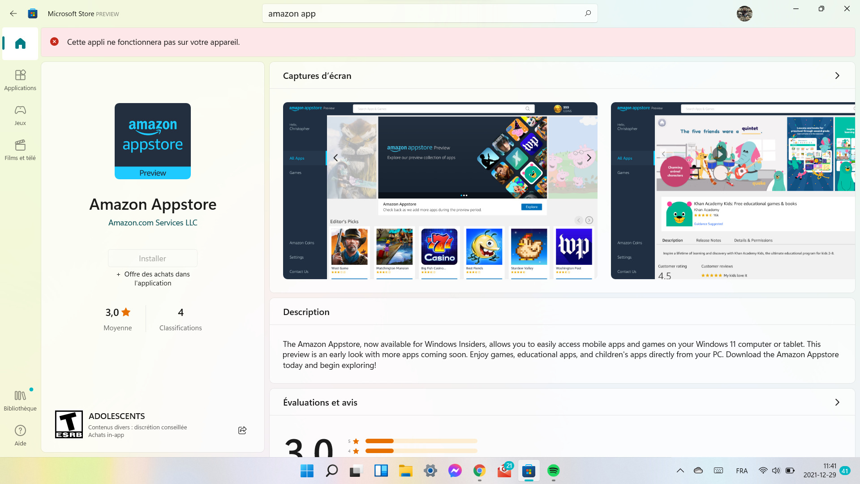Open Settings from taskbar
This screenshot has width=860, height=484.
430,471
